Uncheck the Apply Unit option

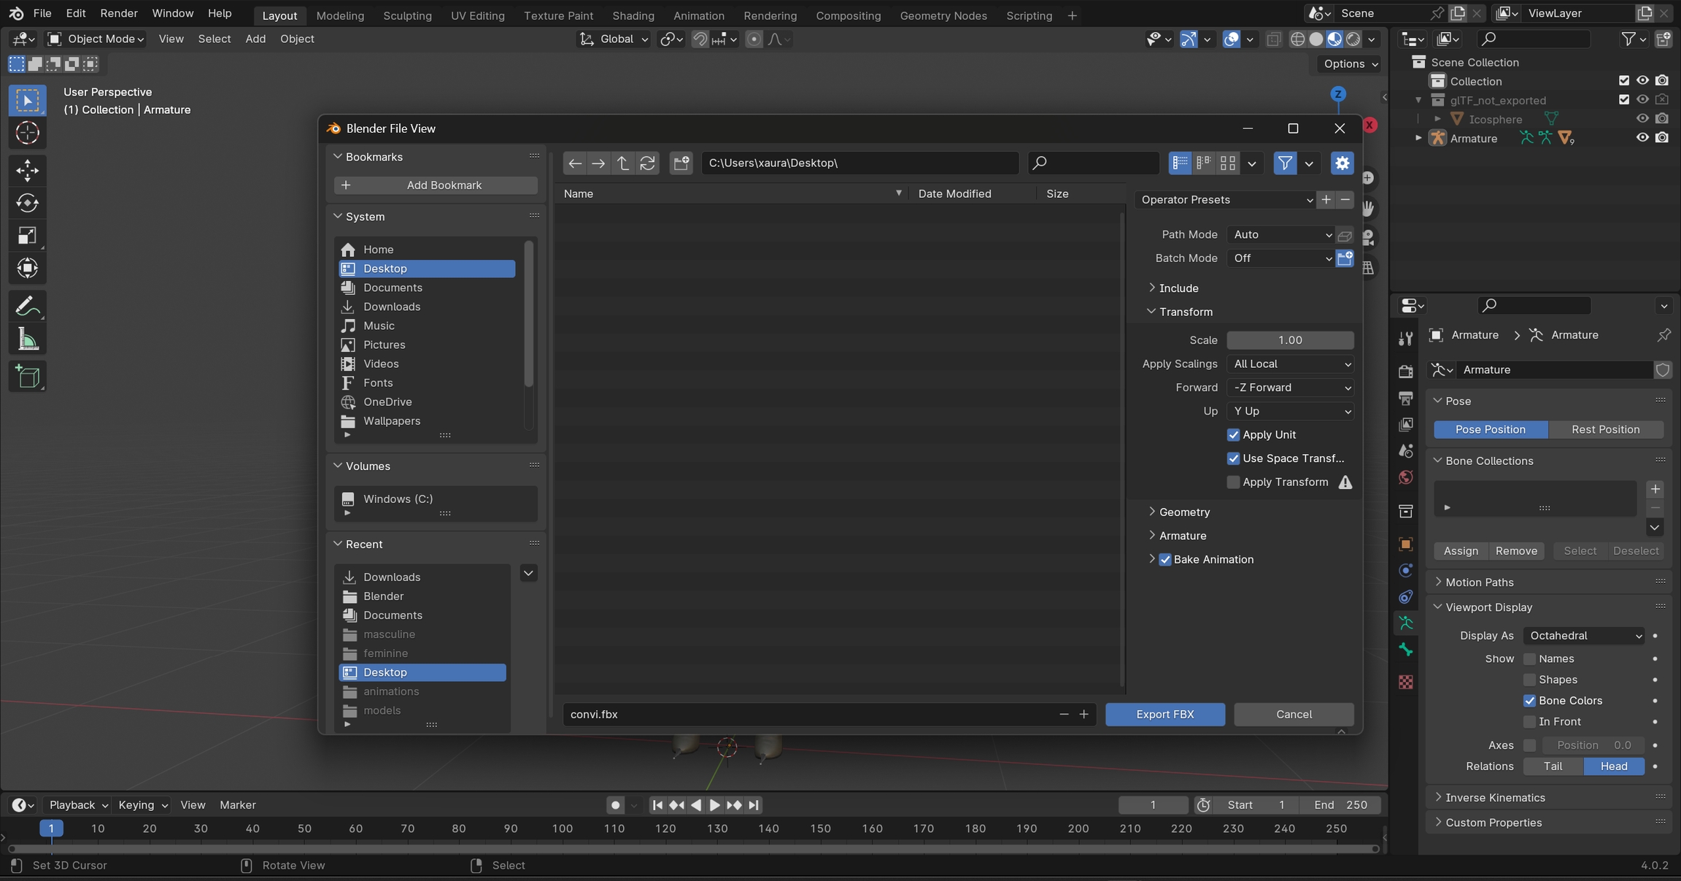pos(1233,435)
